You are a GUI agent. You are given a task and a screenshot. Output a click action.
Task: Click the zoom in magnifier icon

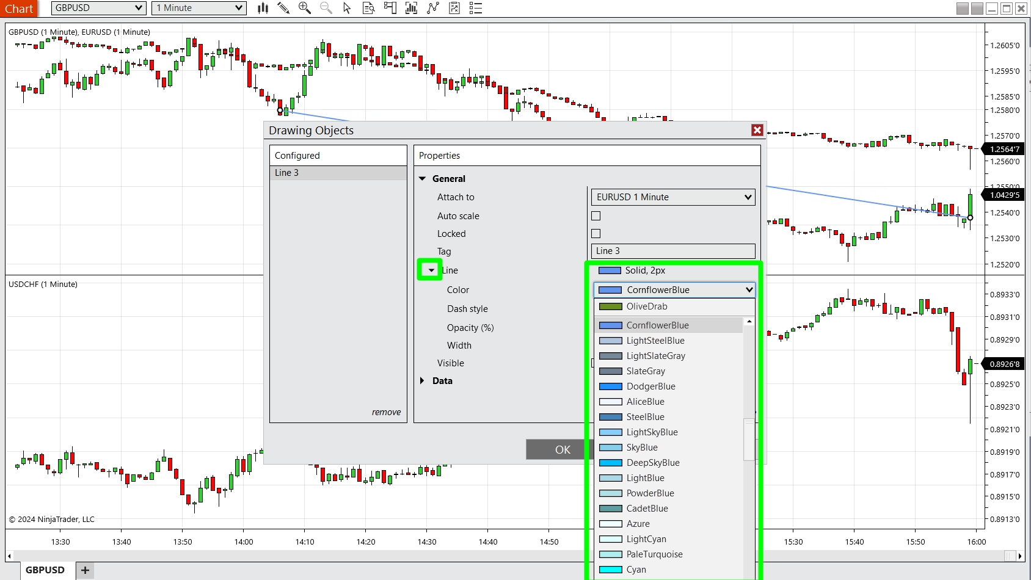click(x=304, y=8)
